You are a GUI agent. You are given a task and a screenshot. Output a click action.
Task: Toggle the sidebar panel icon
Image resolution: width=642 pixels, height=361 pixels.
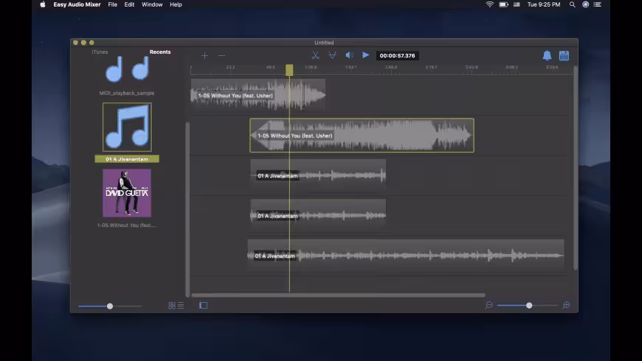[x=203, y=306]
